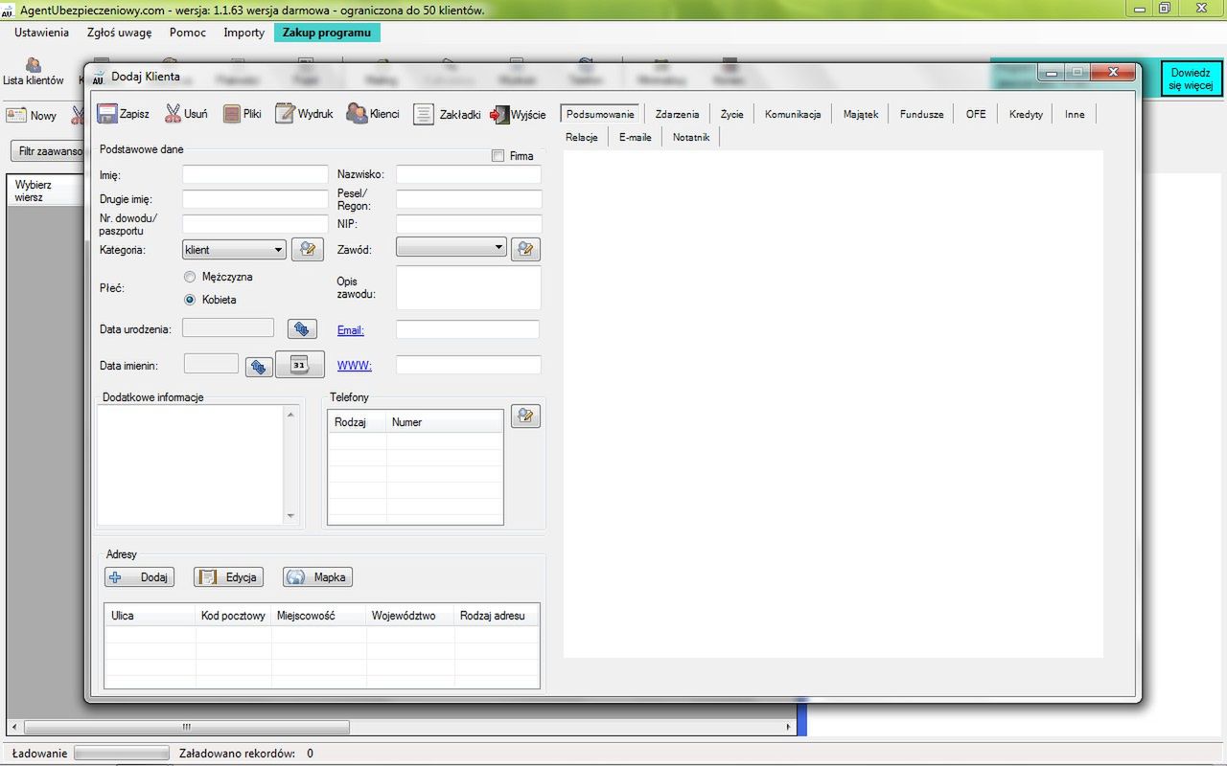Click Ulica column header in Adresy
This screenshot has width=1227, height=766.
point(150,616)
